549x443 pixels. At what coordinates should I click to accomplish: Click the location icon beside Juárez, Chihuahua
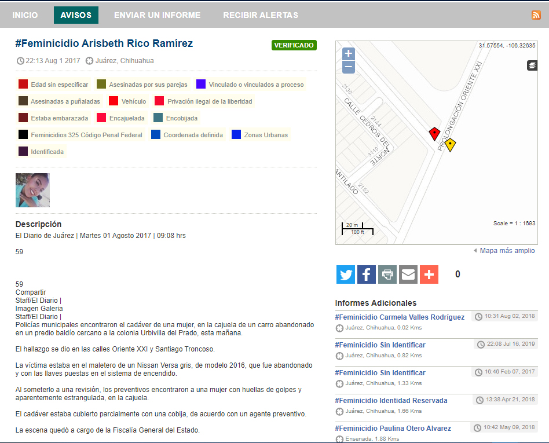[89, 61]
